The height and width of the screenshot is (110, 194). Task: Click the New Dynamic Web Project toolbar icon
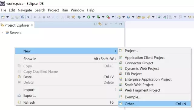[119, 17]
